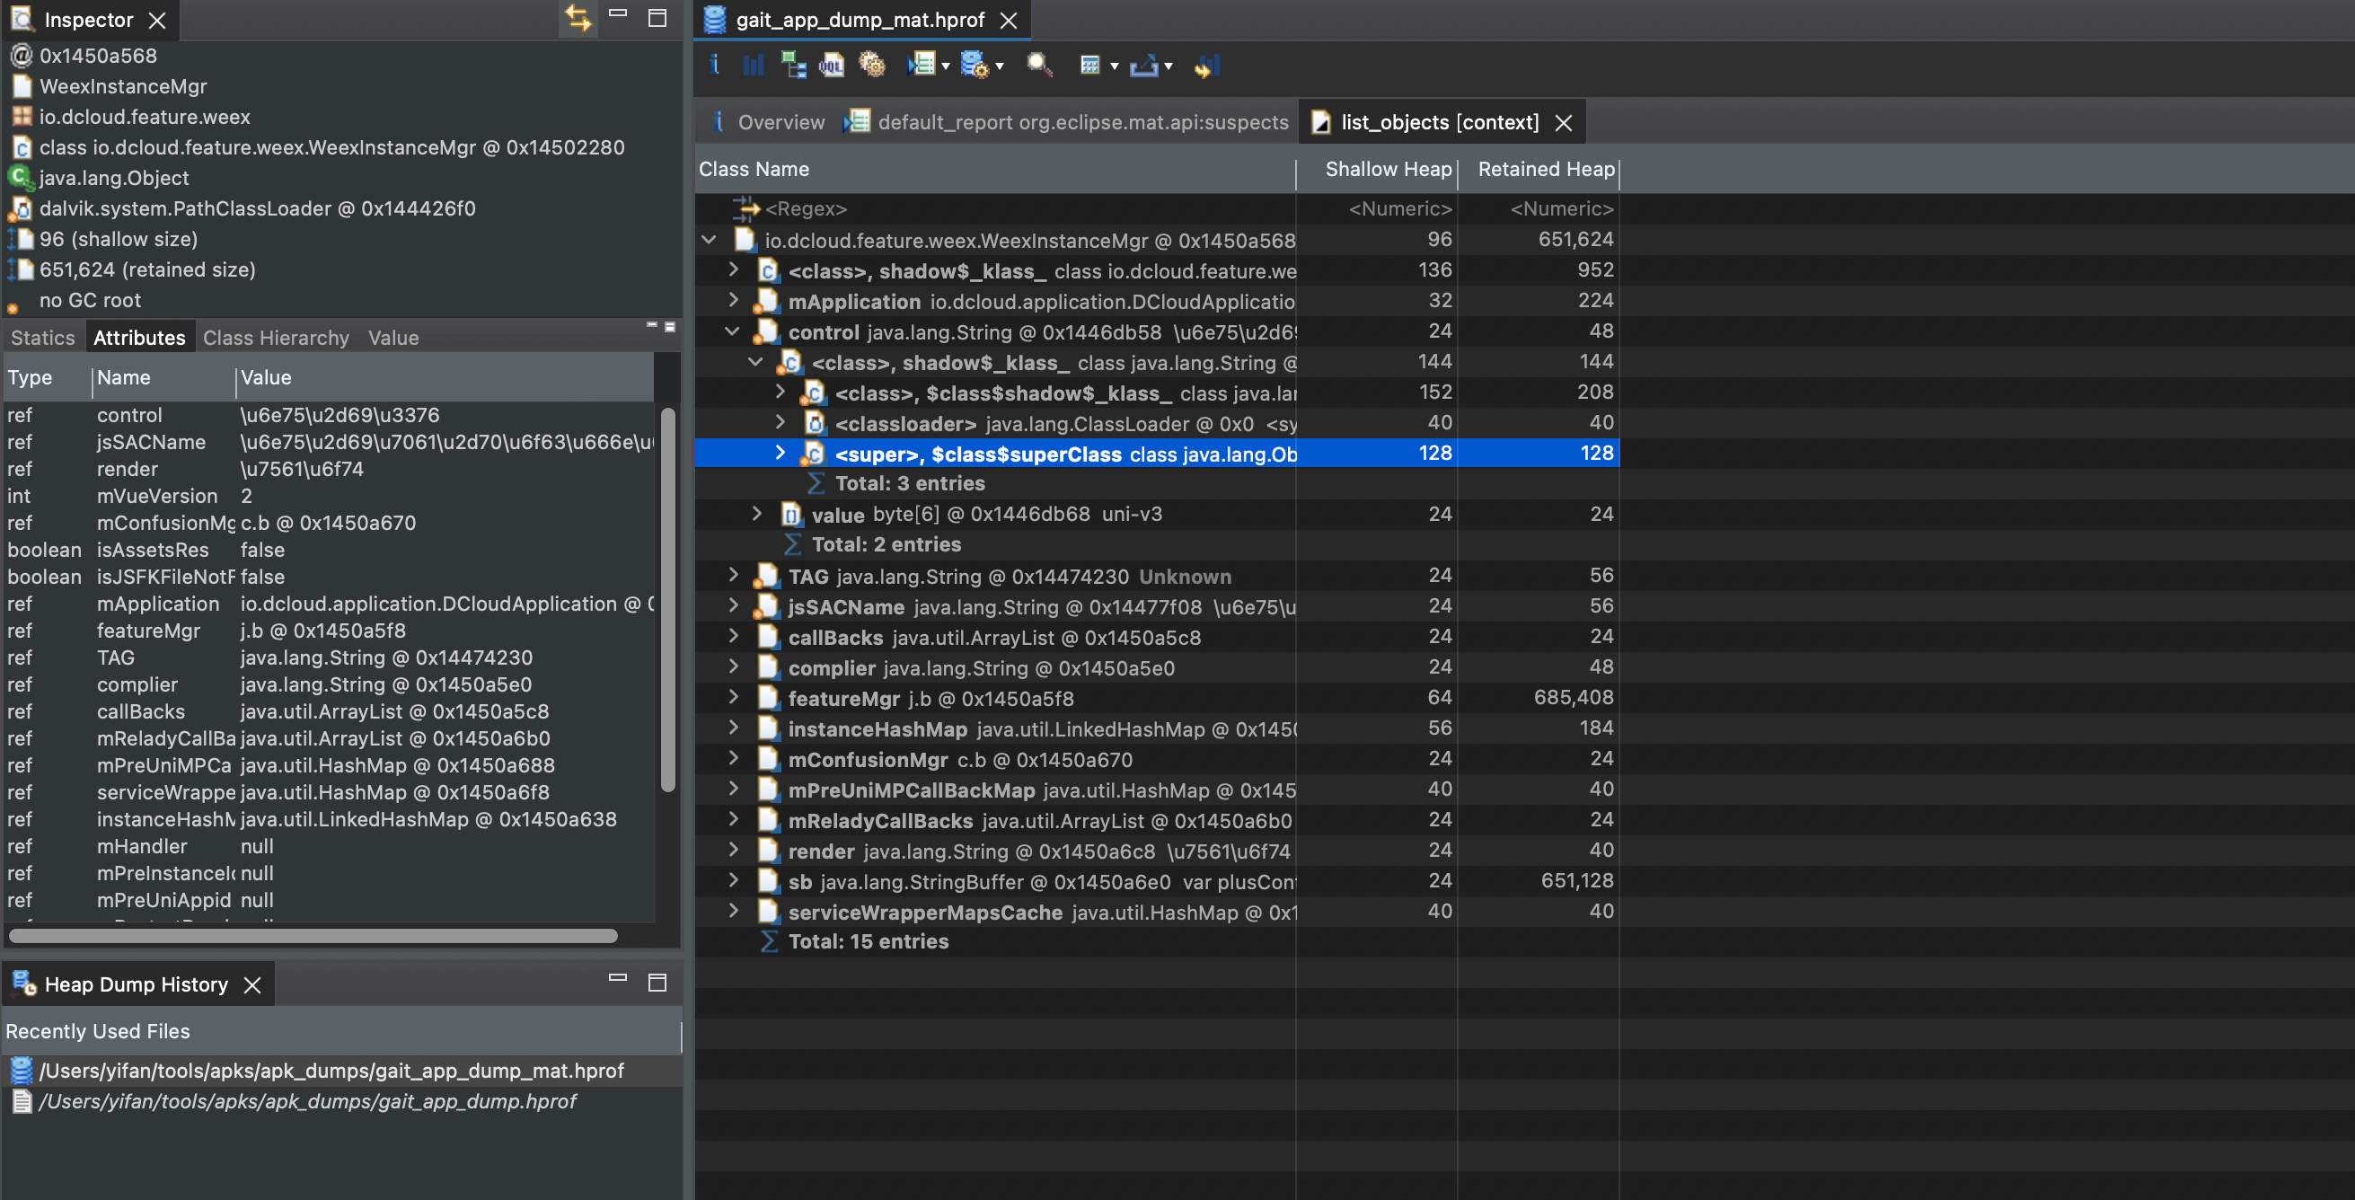Viewport: 2355px width, 1200px height.
Task: Click the Class Name Regex filter field
Action: pos(995,208)
